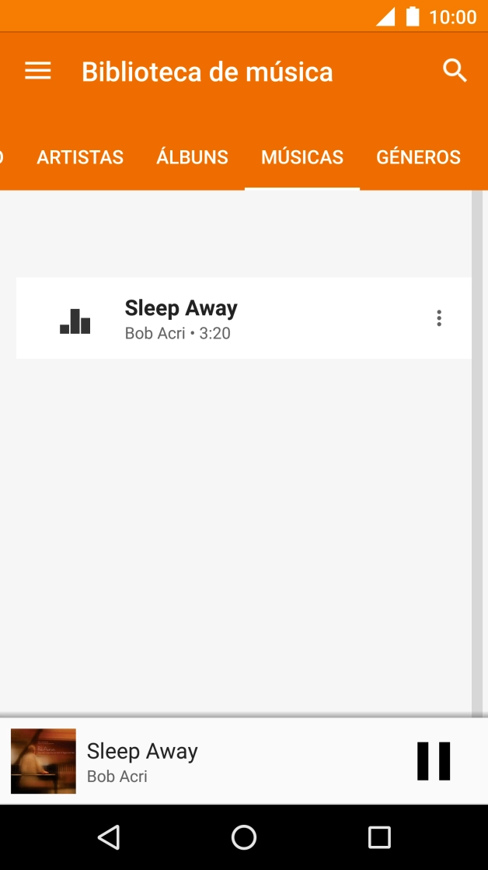Viewport: 488px width, 870px height.
Task: Open the Sleep Away album art thumbnail
Action: 44,761
